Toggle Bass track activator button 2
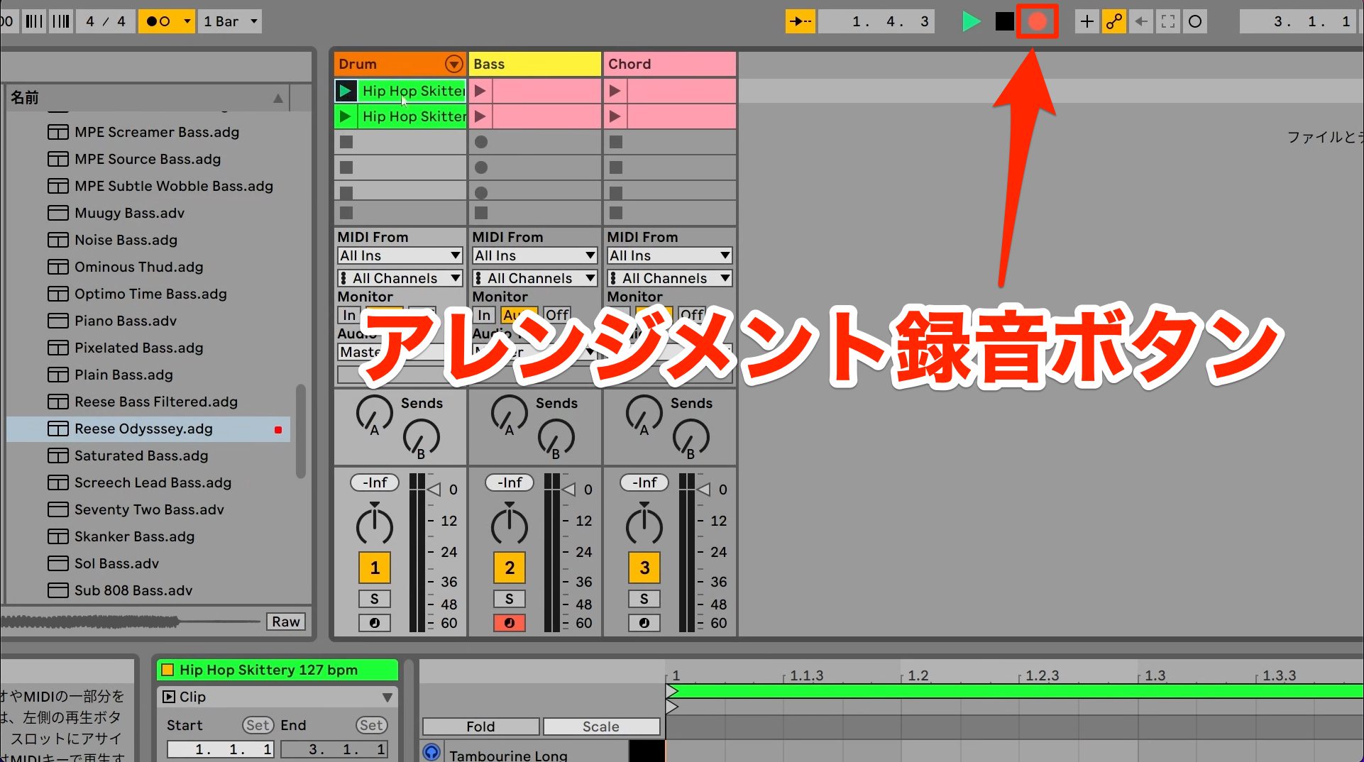This screenshot has height=762, width=1364. (510, 568)
